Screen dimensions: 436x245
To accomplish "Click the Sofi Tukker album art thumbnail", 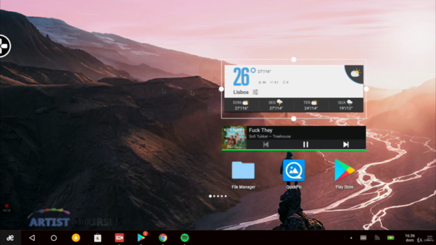I will click(234, 137).
